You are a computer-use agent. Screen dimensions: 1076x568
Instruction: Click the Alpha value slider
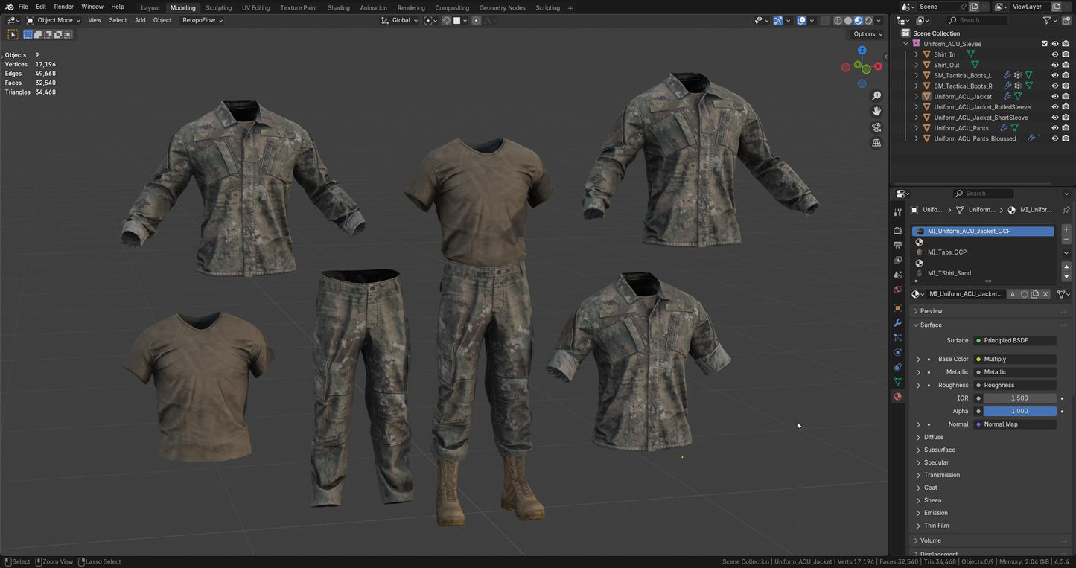[1020, 410]
